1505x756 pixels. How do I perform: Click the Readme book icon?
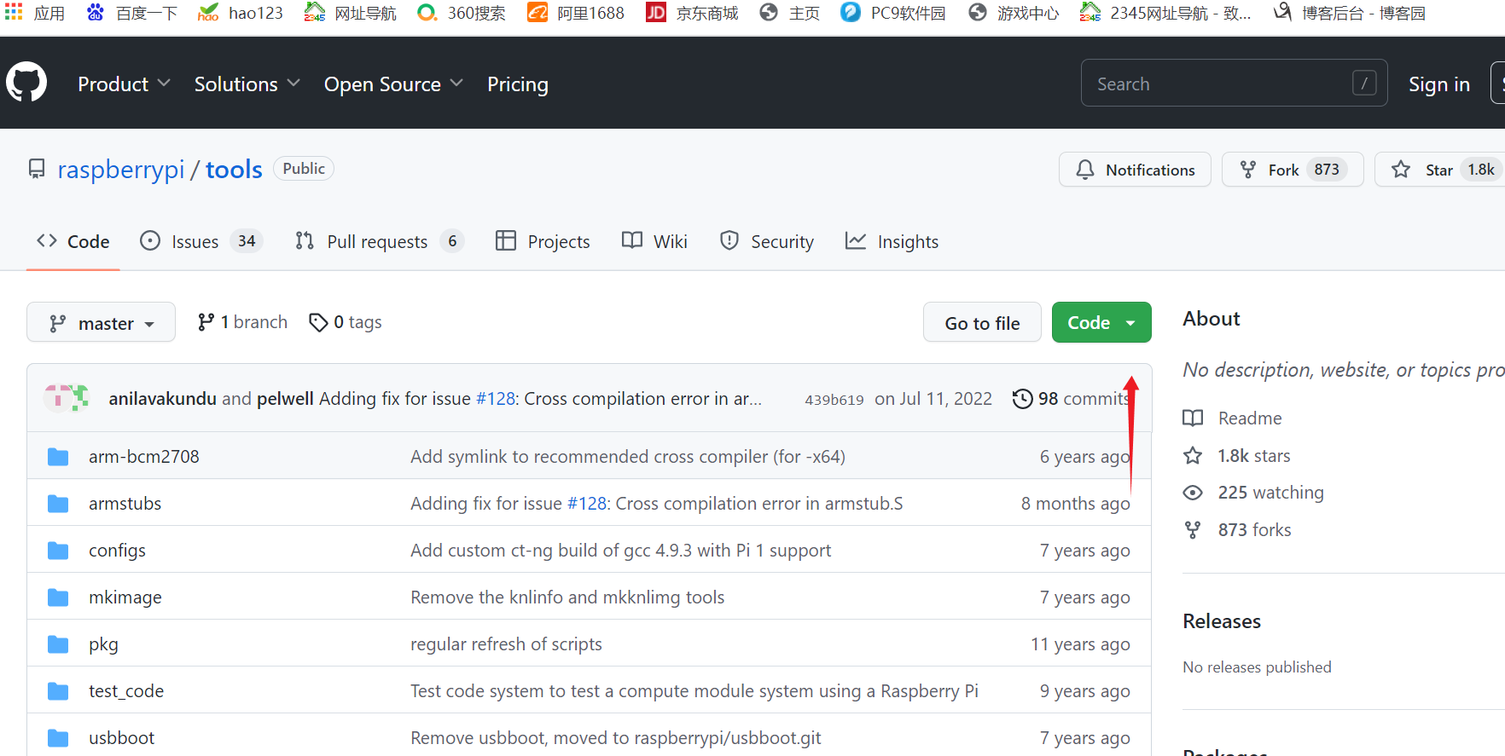(x=1193, y=418)
